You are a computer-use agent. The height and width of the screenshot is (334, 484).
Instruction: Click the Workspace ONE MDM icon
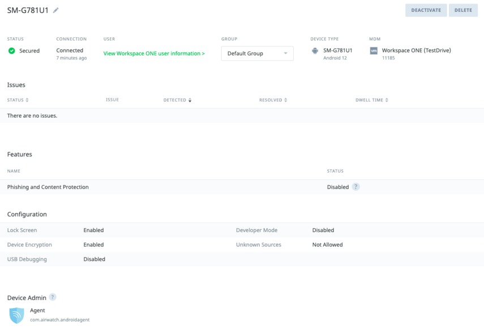coord(374,51)
